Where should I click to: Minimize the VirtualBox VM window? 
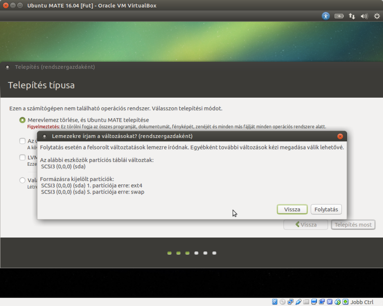pos(13,5)
